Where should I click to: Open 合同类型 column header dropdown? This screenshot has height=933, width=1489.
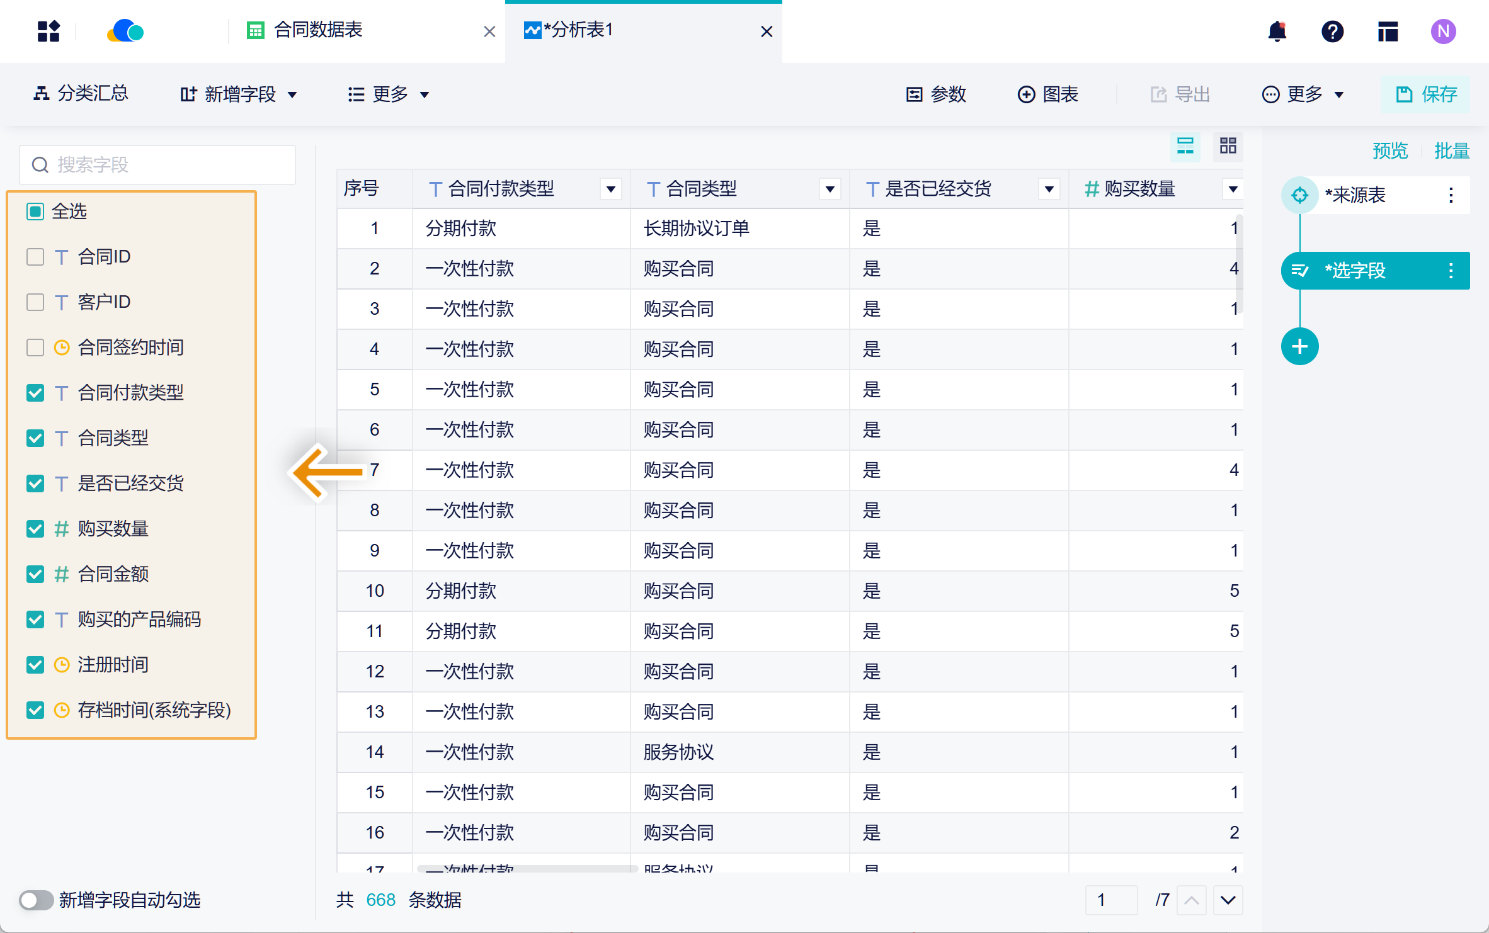830,189
